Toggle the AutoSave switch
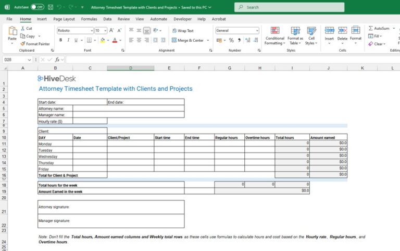The width and height of the screenshot is (400, 251). 37,7
